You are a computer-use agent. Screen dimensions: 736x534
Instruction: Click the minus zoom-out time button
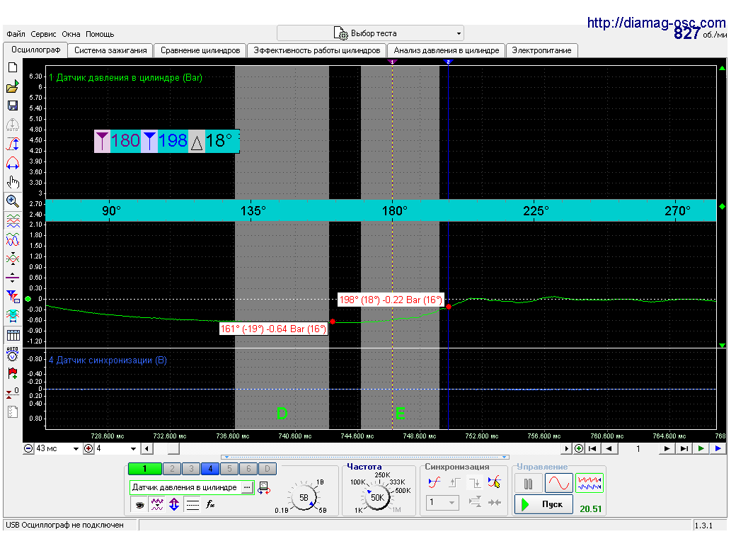pos(28,449)
